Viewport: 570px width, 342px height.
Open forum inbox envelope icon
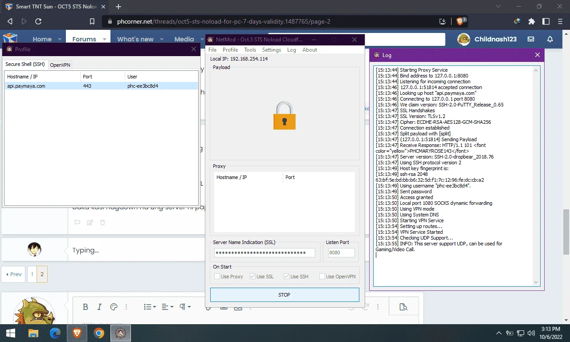pyautogui.click(x=531, y=39)
